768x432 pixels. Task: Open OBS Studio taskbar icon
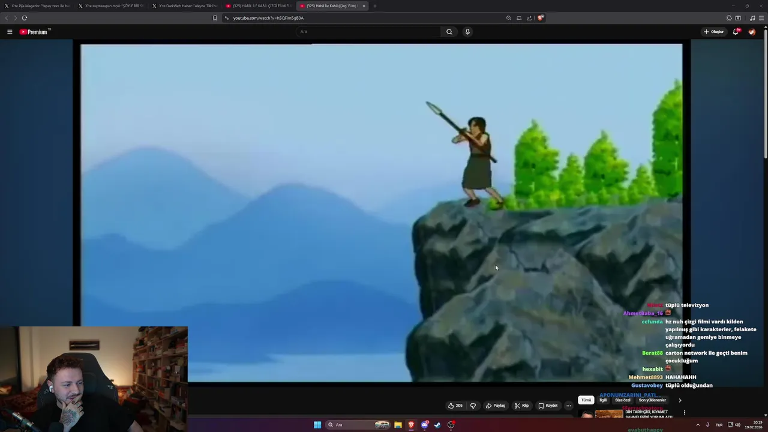pos(451,425)
